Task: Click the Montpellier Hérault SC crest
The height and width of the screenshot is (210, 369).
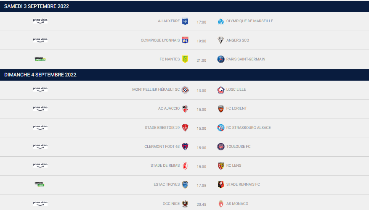Action: [185, 89]
